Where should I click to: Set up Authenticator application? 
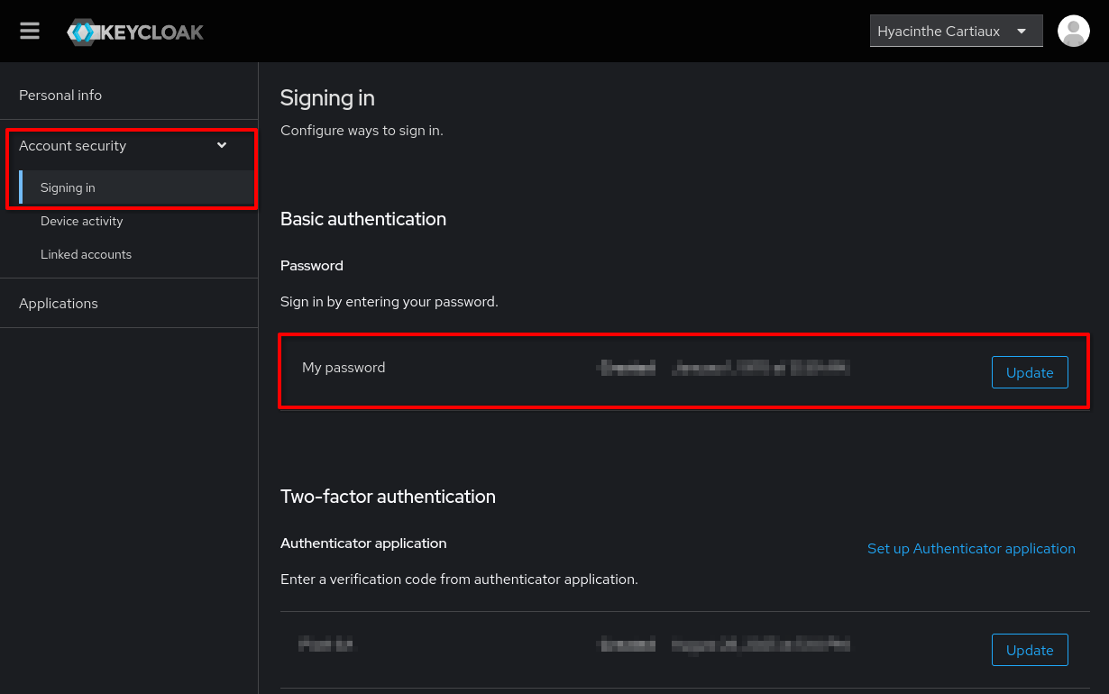click(971, 548)
